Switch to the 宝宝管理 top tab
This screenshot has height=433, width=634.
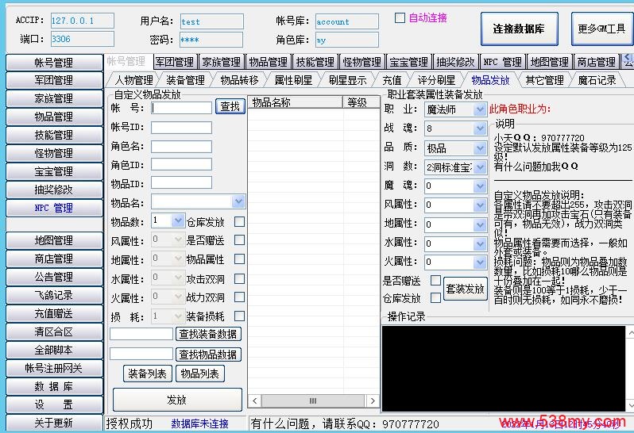coord(408,62)
